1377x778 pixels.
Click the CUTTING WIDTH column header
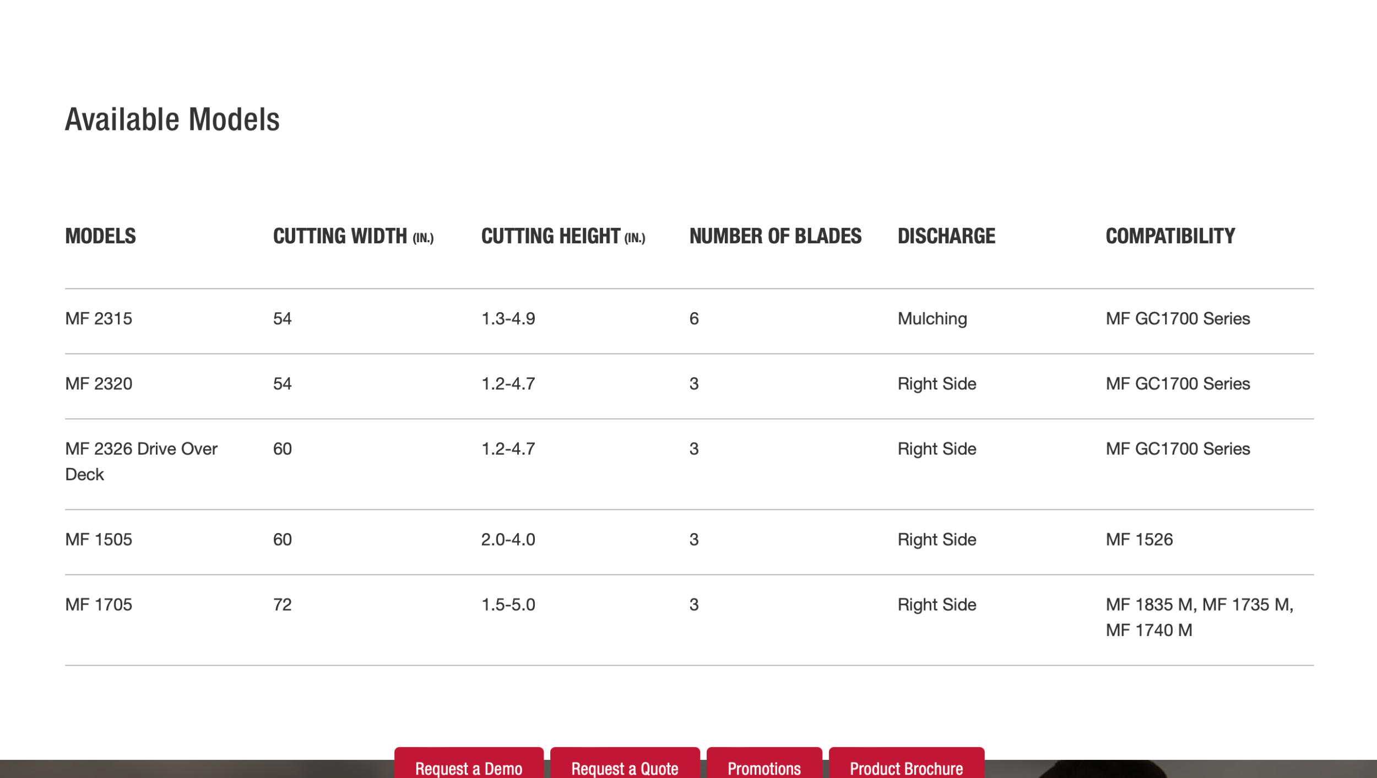point(354,236)
